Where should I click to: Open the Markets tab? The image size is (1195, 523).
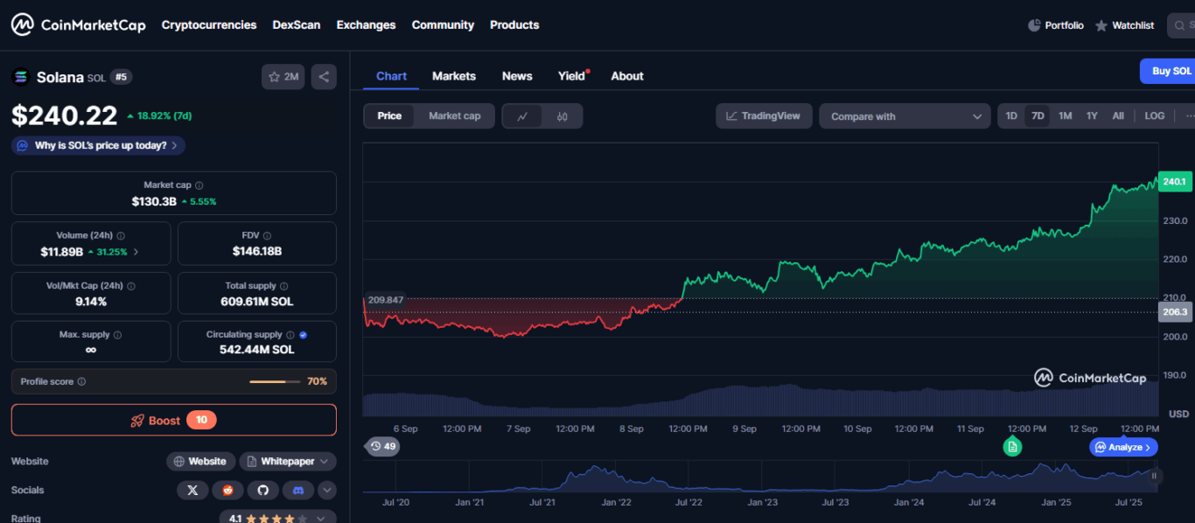click(454, 76)
